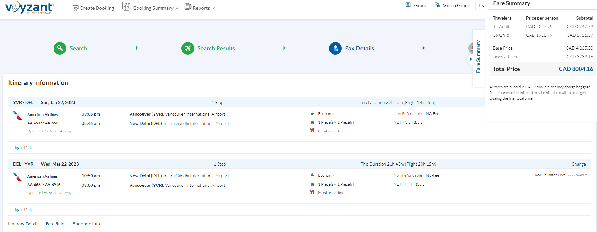Viewport: 597px width, 232px height.
Task: Open the Baggage Info tab
Action: click(86, 224)
